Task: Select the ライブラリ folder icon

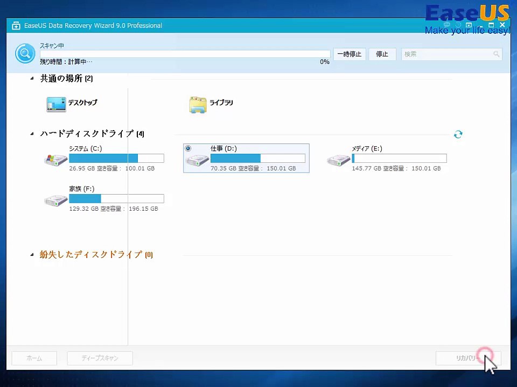Action: [198, 105]
